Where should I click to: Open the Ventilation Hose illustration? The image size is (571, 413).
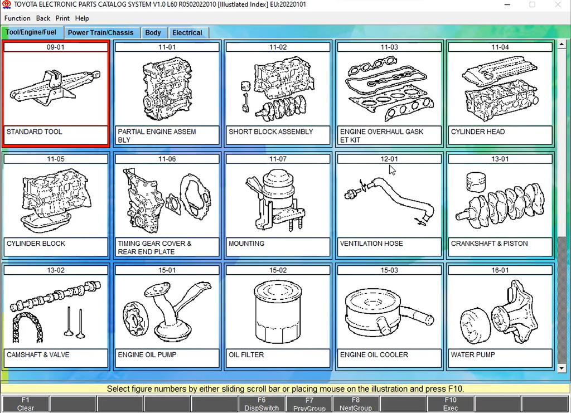click(389, 200)
